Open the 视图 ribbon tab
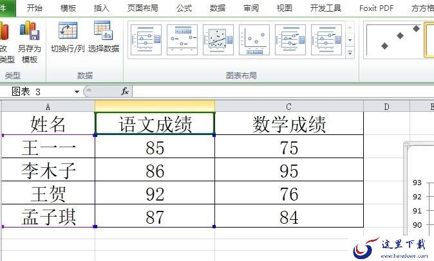 285,8
